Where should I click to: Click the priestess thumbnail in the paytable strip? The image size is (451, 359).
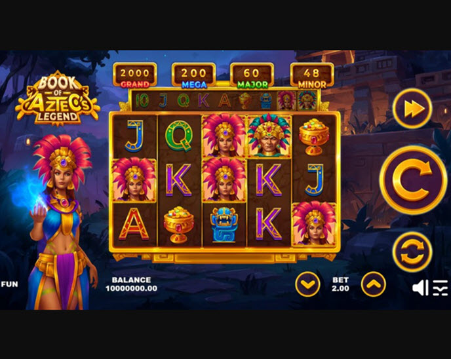(286, 100)
